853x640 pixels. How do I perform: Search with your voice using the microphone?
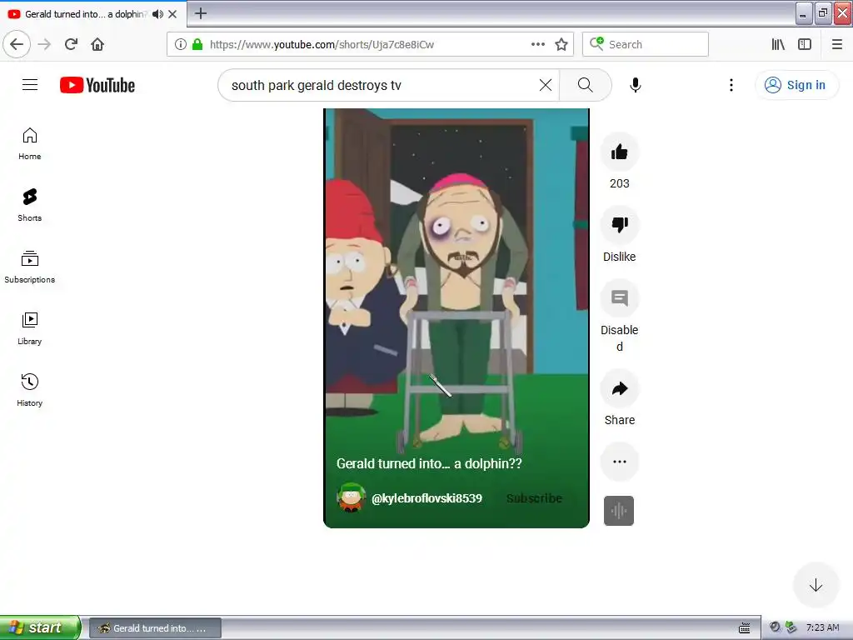[635, 85]
